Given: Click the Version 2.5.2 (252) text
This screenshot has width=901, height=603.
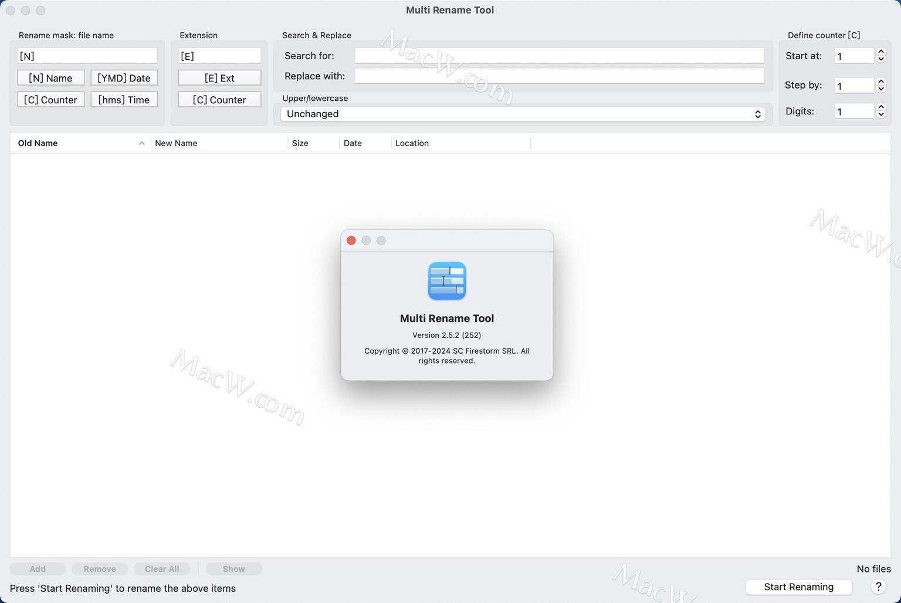Looking at the screenshot, I should (x=447, y=335).
